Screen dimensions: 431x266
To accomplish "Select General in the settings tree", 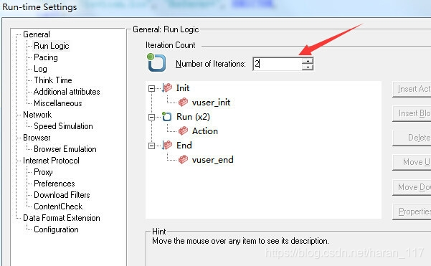I will pos(37,34).
